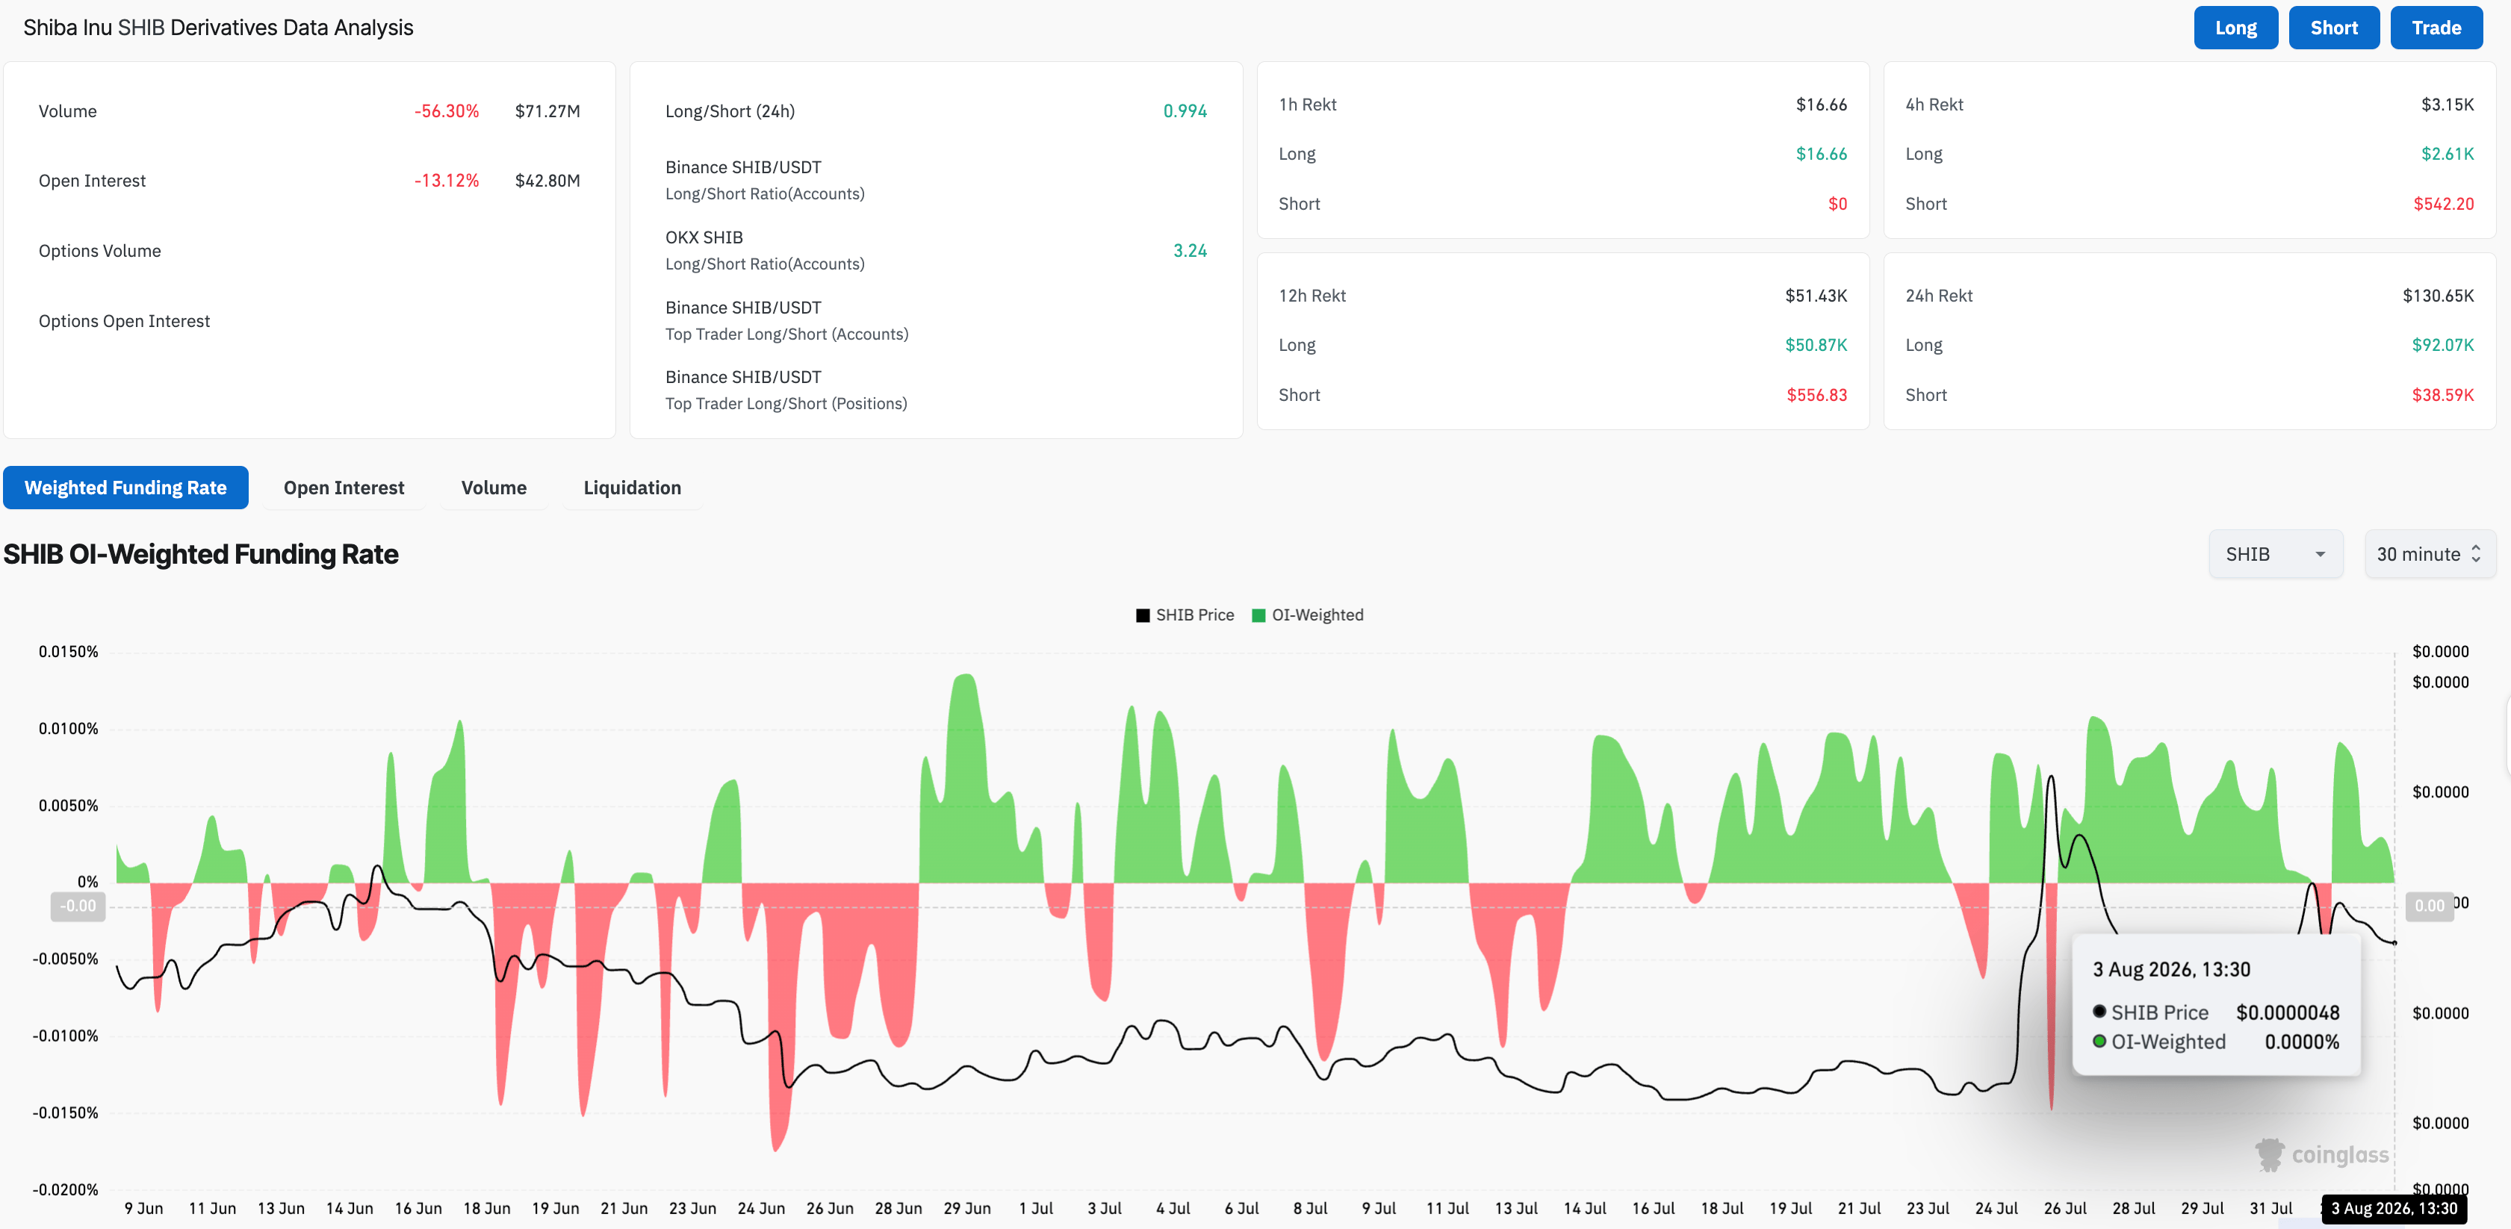Click the Options Open Interest label

[124, 320]
